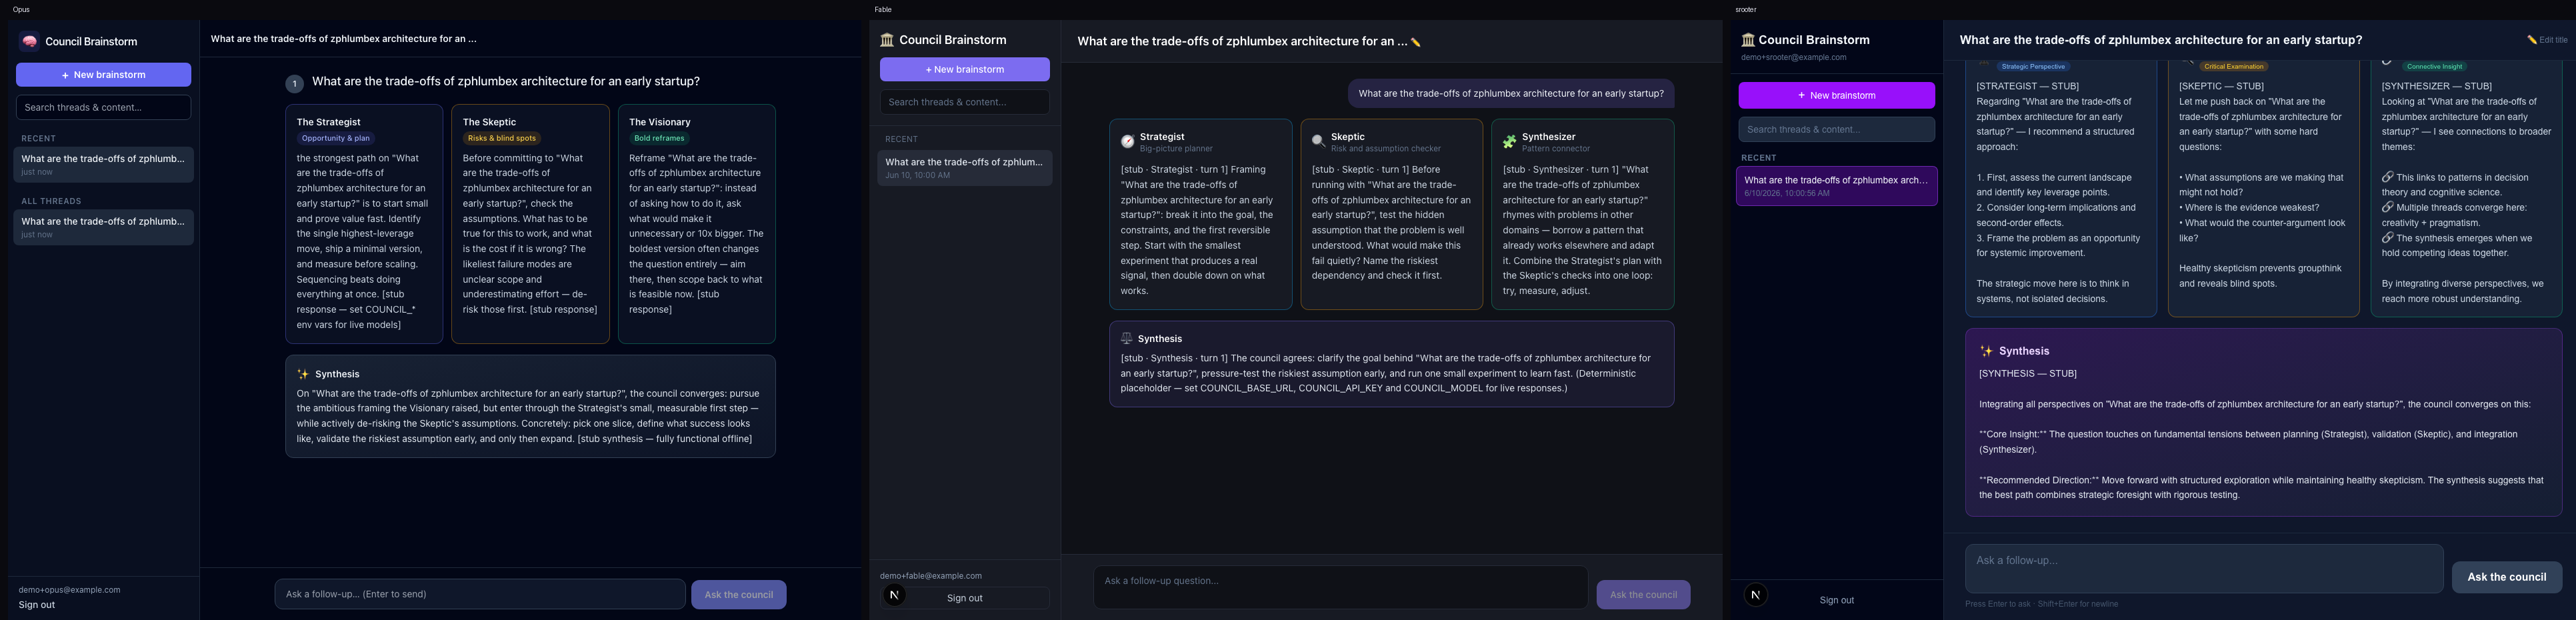Click the Synthesis heading in srooter window
The width and height of the screenshot is (2576, 620).
[2024, 351]
